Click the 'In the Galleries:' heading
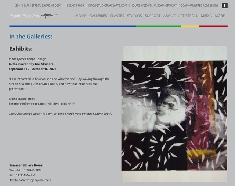235x186 pixels. (31, 37)
